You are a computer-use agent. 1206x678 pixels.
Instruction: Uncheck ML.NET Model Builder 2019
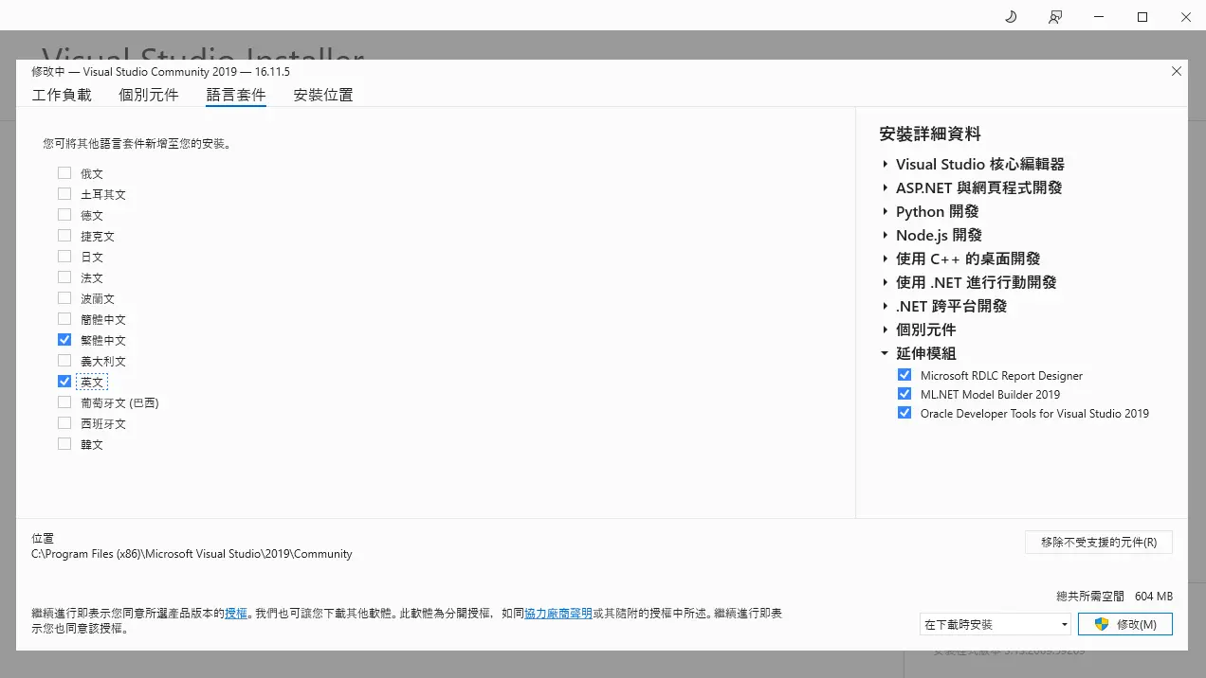[904, 394]
